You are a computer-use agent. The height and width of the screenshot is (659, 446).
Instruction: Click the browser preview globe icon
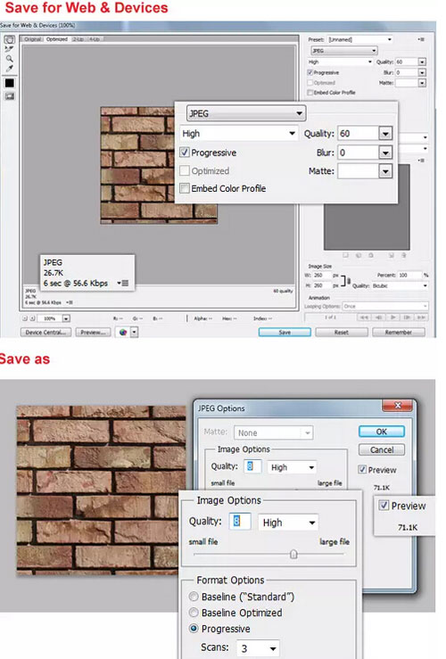tap(123, 333)
